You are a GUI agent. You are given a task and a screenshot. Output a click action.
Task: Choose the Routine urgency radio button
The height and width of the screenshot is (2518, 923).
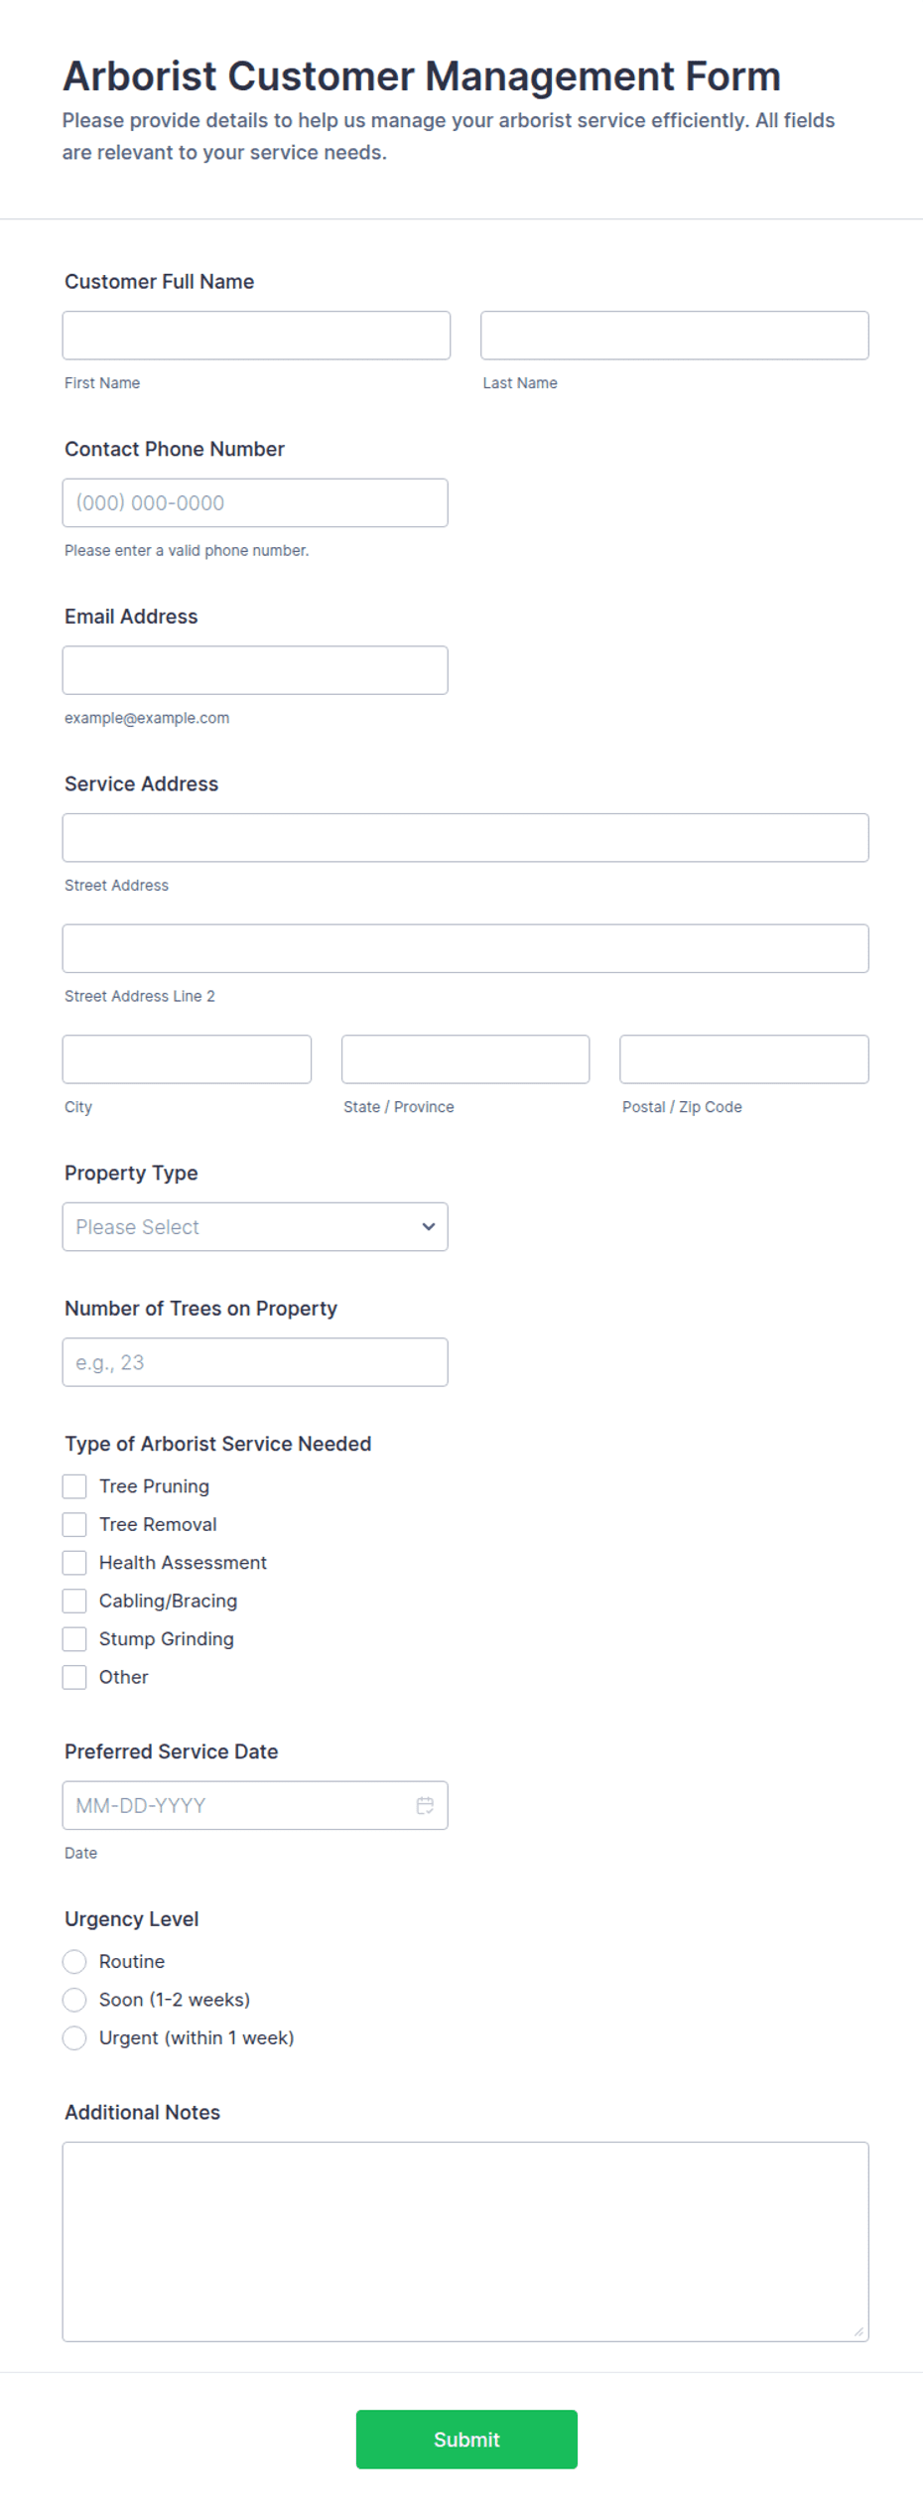tap(74, 1961)
